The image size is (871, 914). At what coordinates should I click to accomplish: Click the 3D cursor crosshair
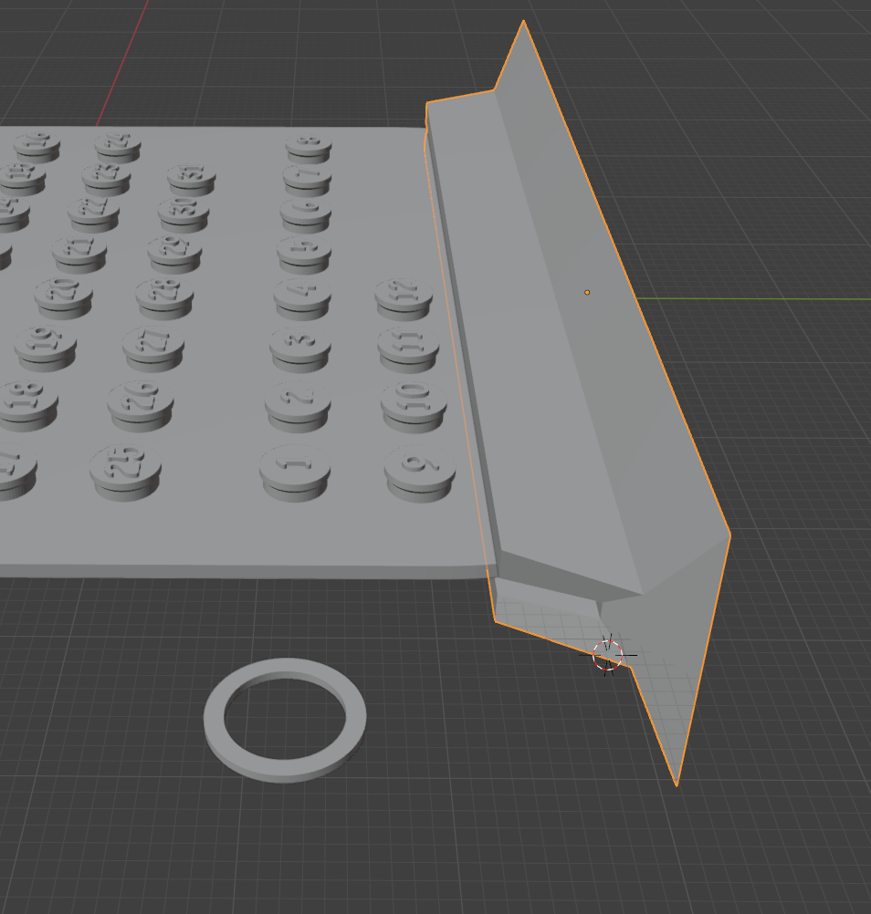607,654
